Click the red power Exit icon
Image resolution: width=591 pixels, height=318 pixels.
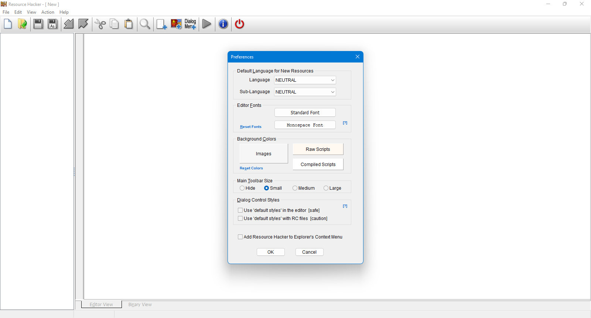(239, 24)
